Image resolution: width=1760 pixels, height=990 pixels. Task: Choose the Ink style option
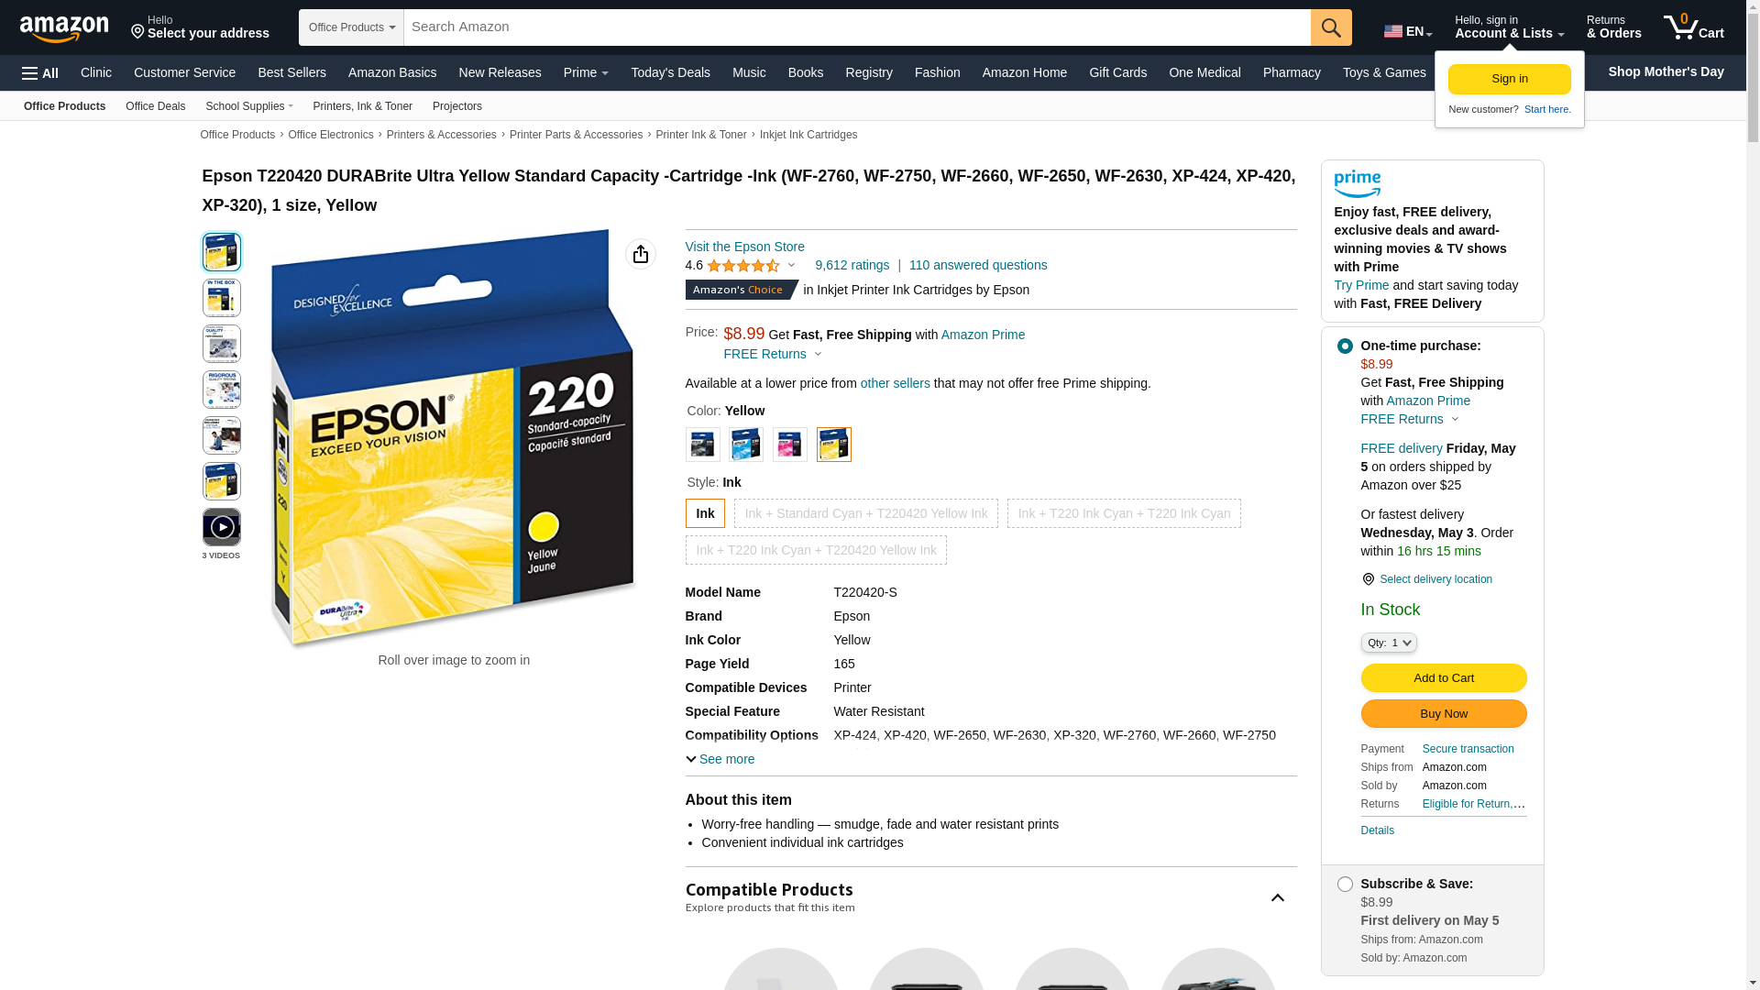click(705, 513)
